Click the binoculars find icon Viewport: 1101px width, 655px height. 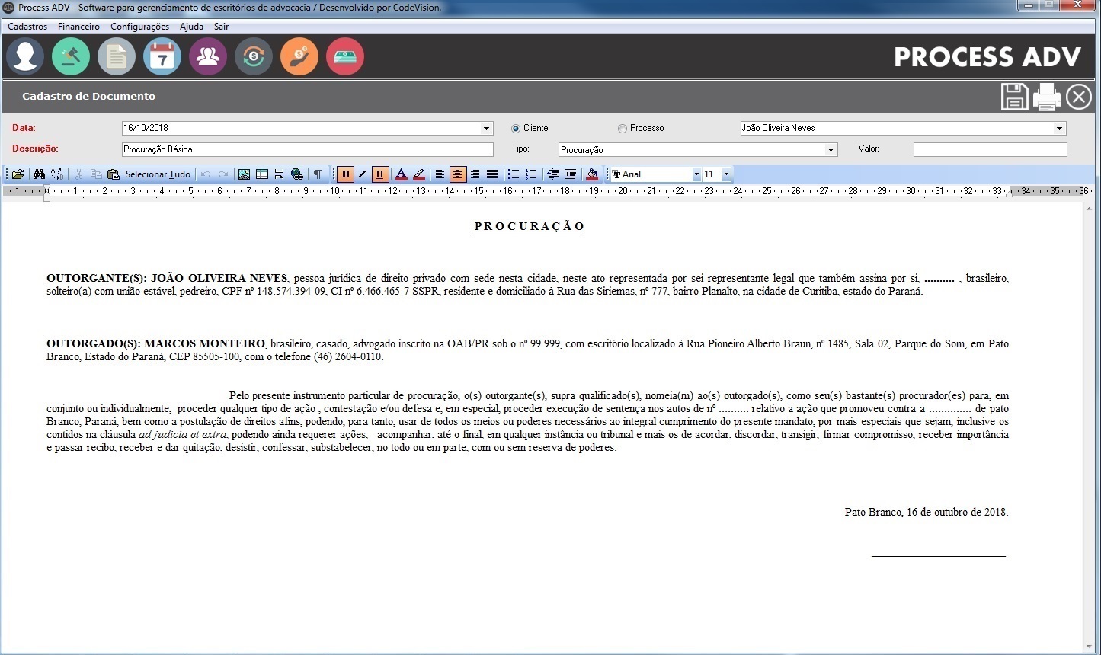(39, 174)
